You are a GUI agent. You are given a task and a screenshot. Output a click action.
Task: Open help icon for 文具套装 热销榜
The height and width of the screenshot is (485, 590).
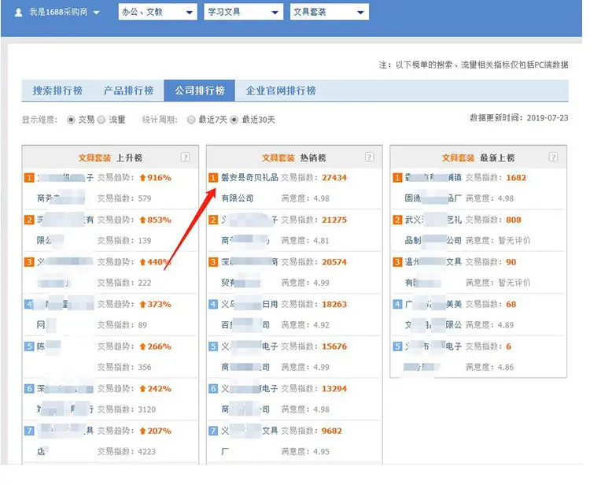(370, 157)
